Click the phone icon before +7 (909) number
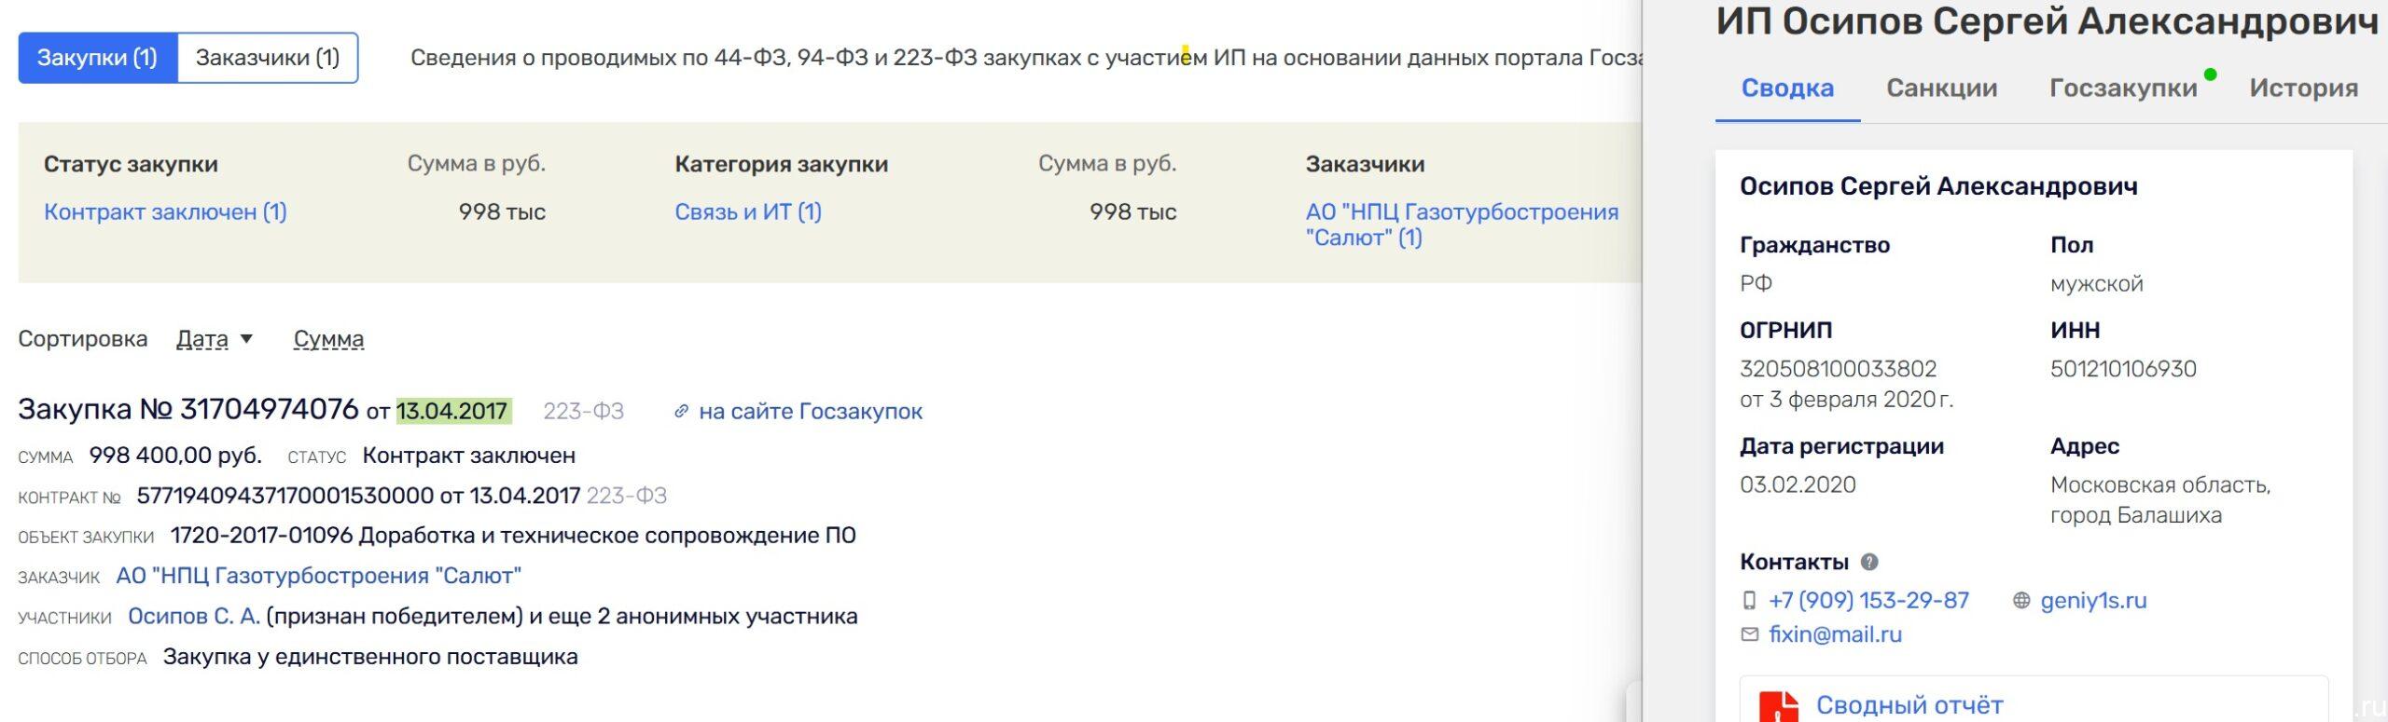Viewport: 2388px width, 722px height. [x=1750, y=601]
